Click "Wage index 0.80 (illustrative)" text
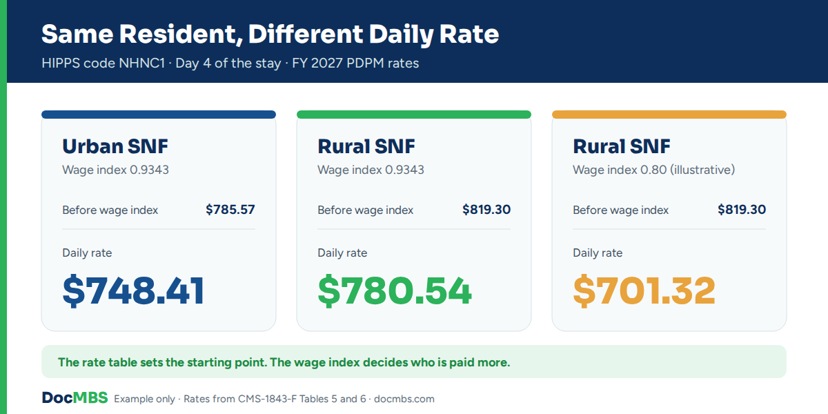Image resolution: width=828 pixels, height=414 pixels. coord(653,170)
